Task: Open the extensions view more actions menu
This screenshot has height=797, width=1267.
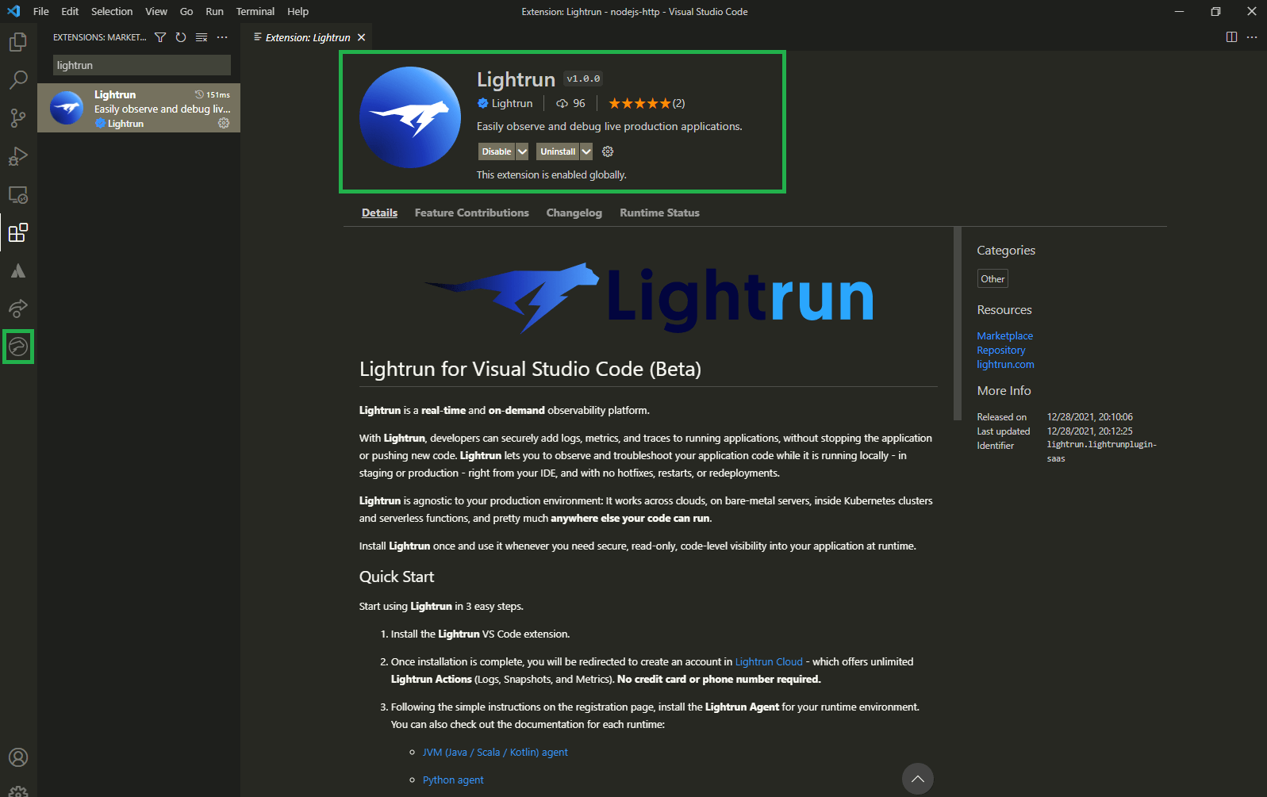Action: point(222,37)
